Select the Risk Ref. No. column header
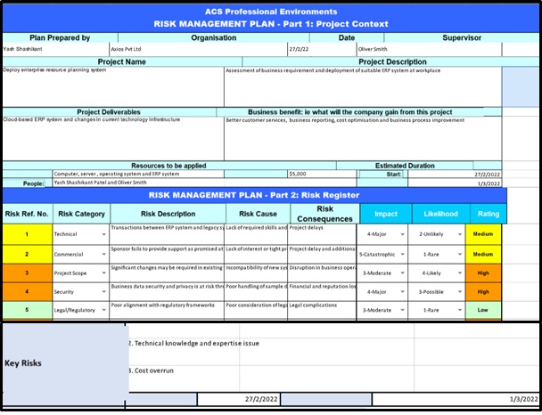This screenshot has width=542, height=415. pos(27,214)
